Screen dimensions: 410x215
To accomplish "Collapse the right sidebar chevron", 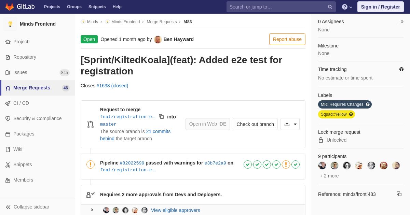I will [402, 21].
